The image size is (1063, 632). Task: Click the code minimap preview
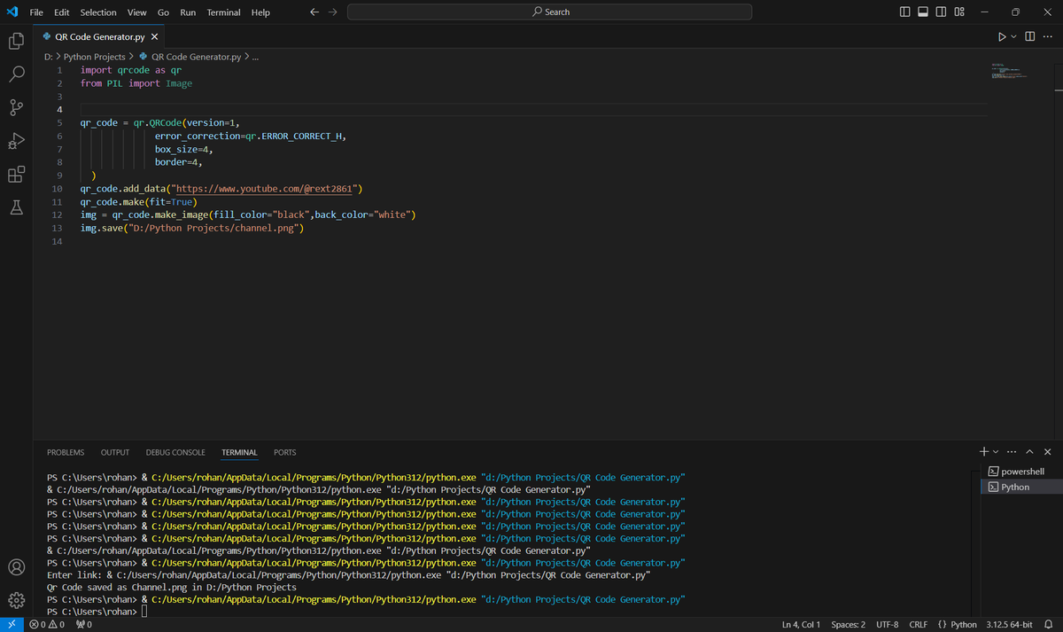pos(1009,72)
